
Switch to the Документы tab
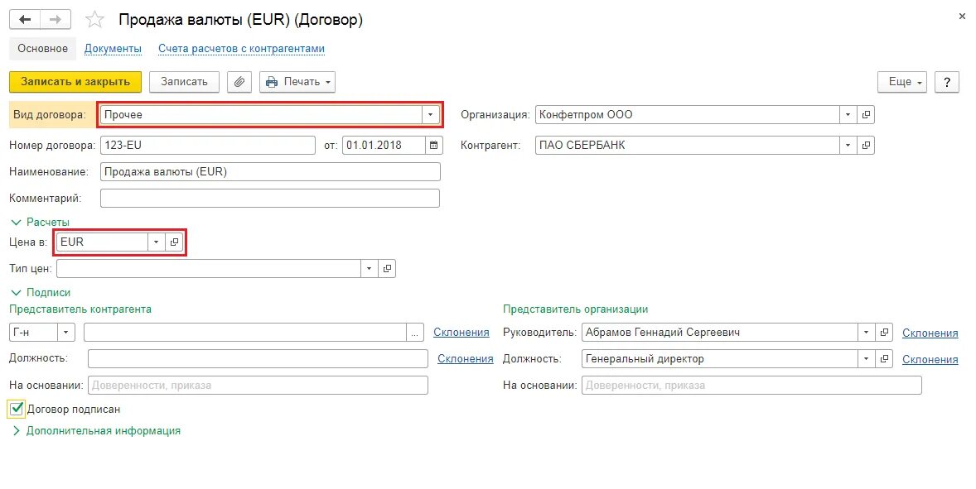(x=114, y=49)
